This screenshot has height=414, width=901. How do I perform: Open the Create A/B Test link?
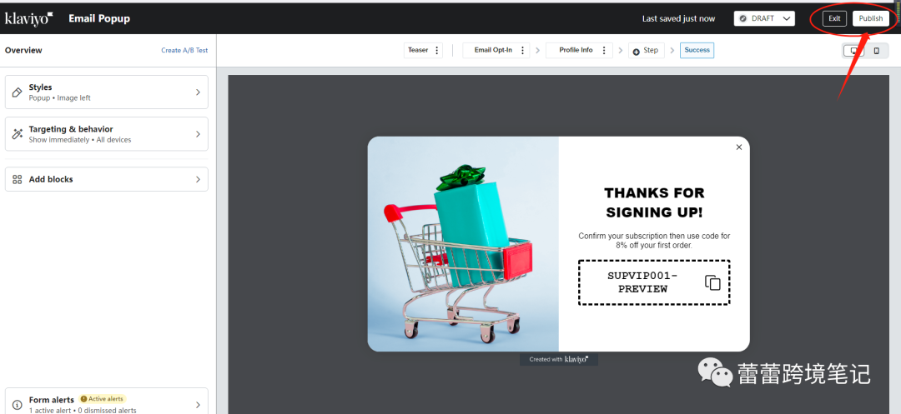tap(184, 51)
